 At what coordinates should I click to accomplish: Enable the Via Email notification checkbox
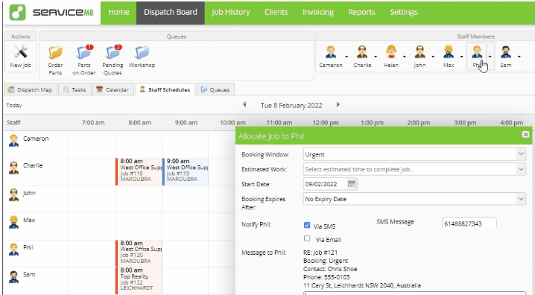(307, 238)
